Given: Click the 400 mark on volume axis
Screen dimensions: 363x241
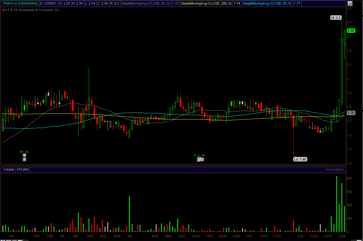Looking at the screenshot, I should click(349, 205).
